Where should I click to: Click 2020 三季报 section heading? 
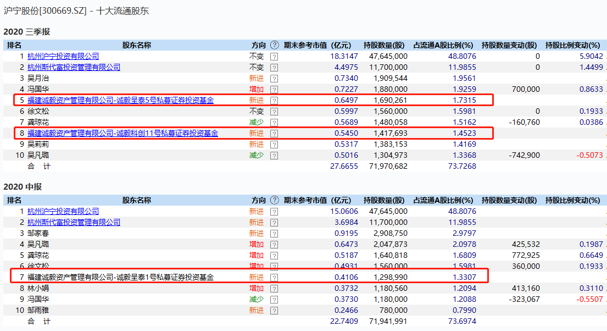[x=27, y=31]
